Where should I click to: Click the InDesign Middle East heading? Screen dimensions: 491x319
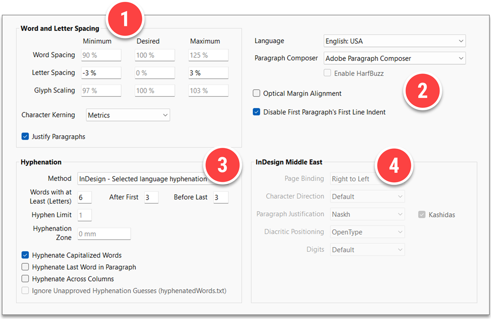(289, 162)
